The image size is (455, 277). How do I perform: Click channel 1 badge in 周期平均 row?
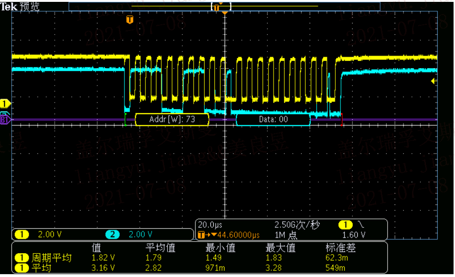(22, 257)
